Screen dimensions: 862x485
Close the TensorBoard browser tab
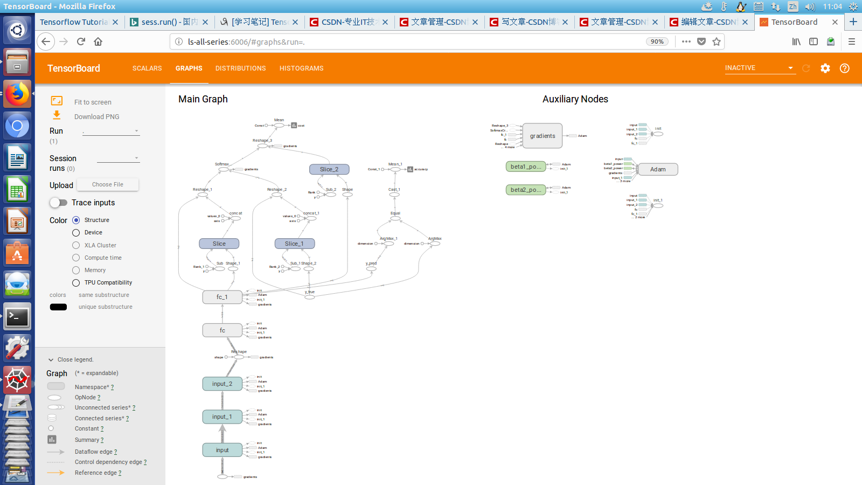[x=835, y=22]
